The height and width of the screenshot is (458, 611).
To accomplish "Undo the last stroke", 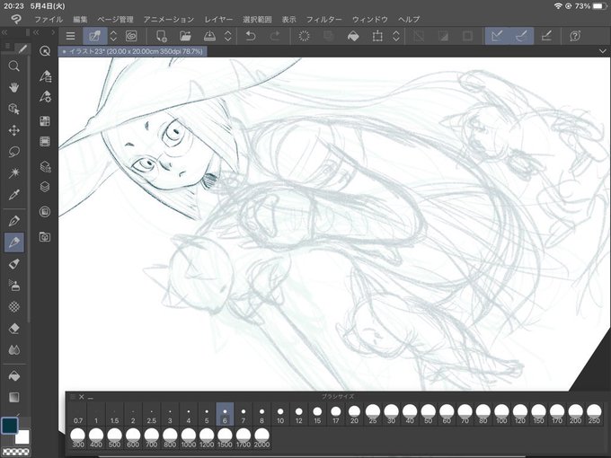I will [251, 36].
